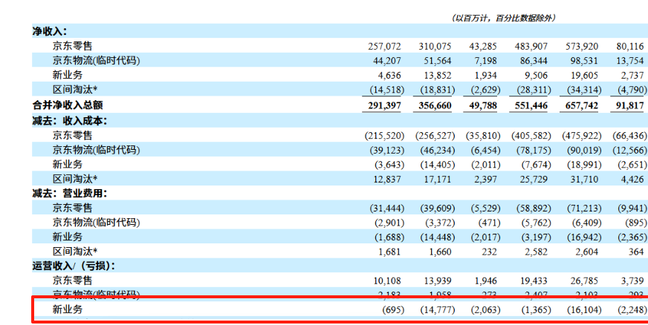Click the "减去:收入成本:" section heading
This screenshot has height=325, width=648.
[x=70, y=121]
